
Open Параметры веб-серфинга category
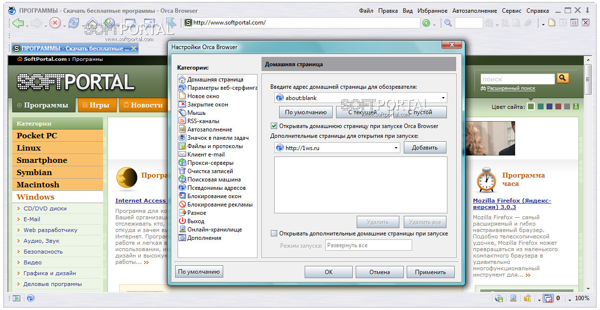coord(218,88)
